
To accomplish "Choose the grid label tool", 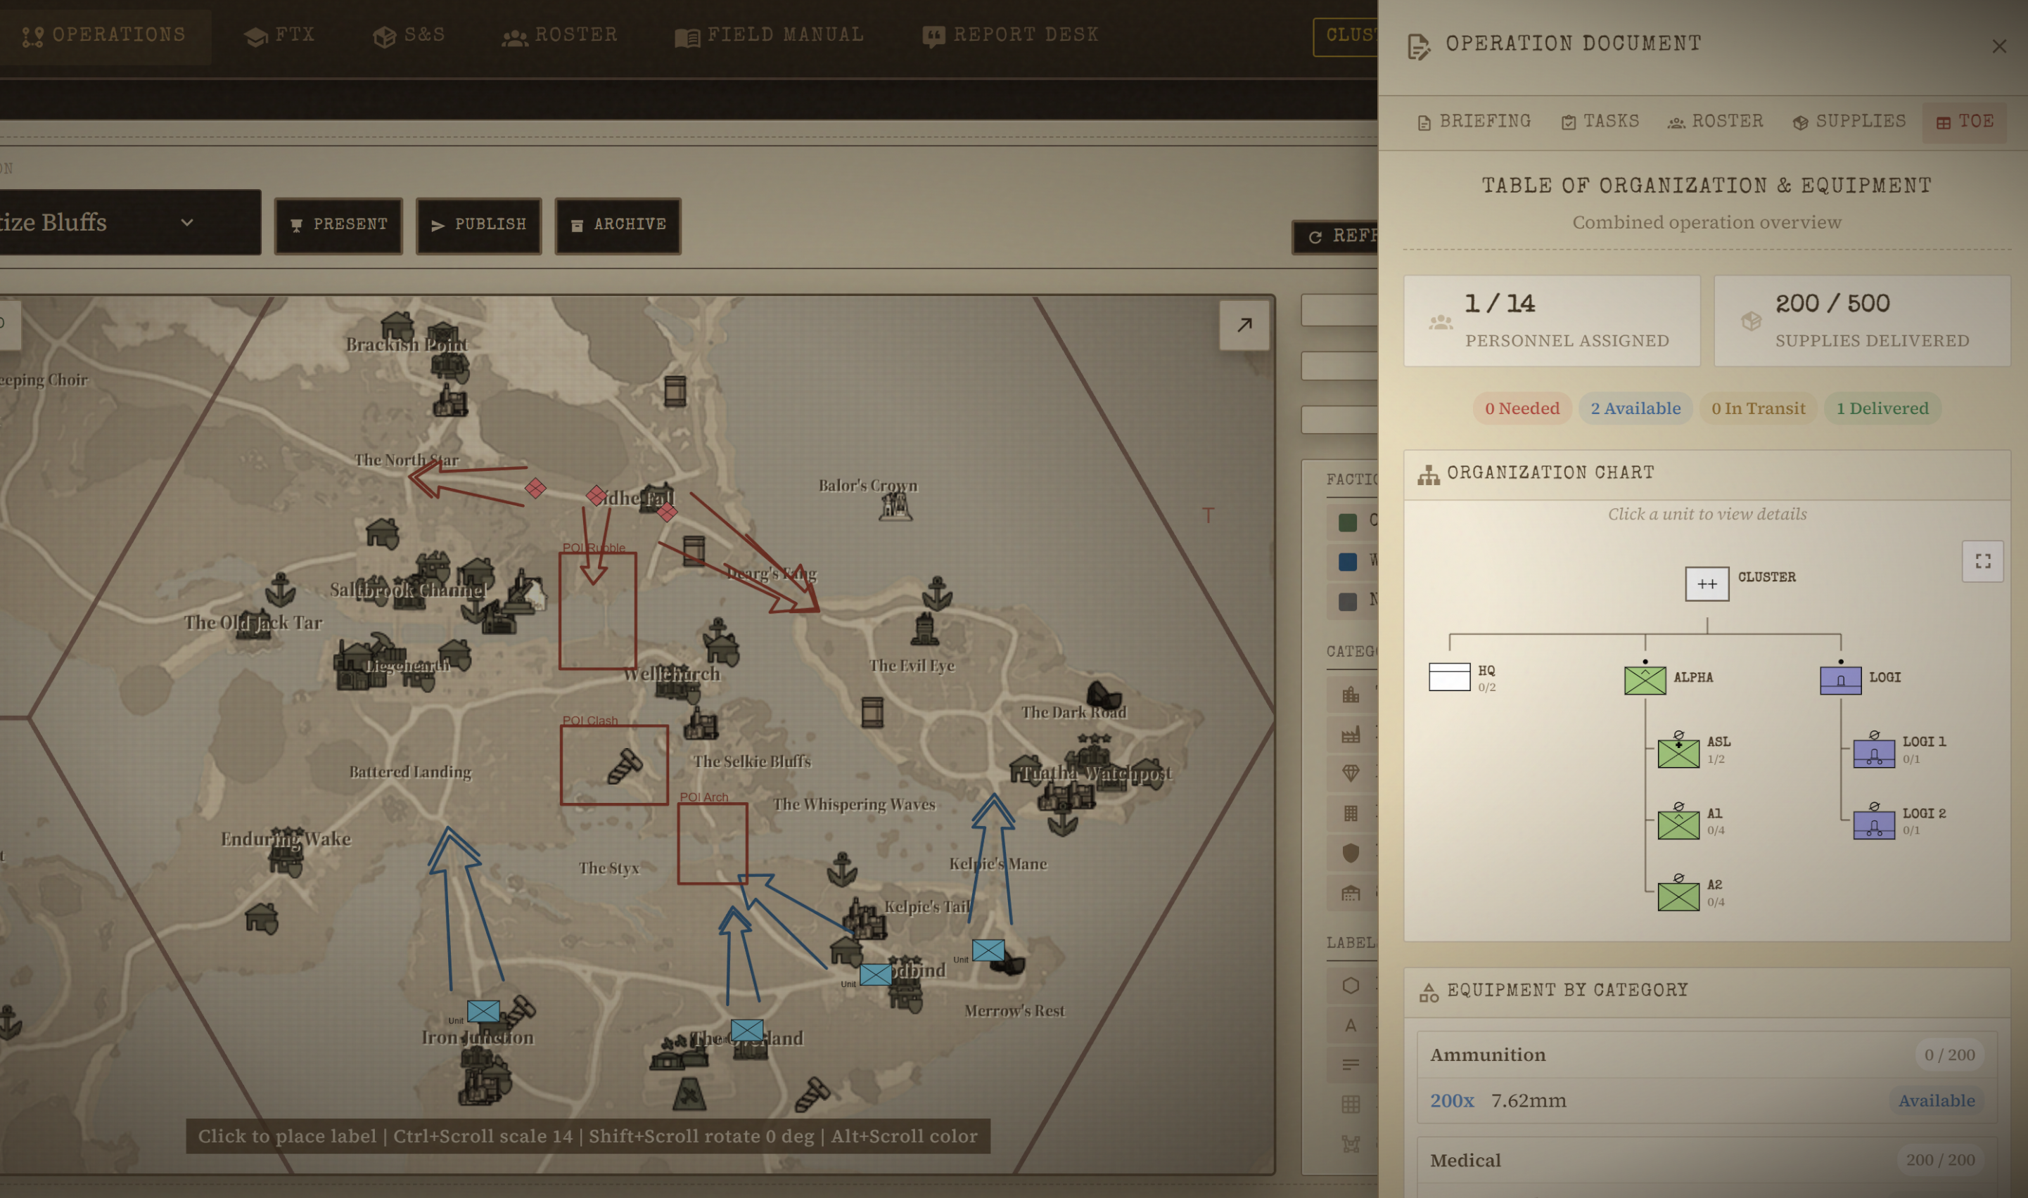I will point(1351,1104).
